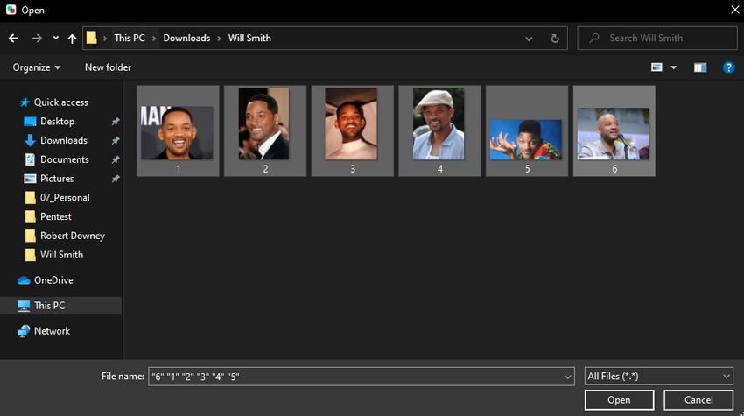This screenshot has width=744, height=416.
Task: Click the pin icon next to Documents
Action: pos(116,159)
